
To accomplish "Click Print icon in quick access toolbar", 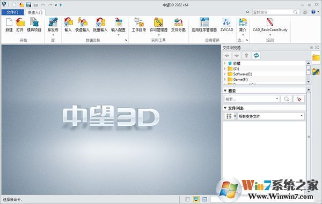I will click(x=36, y=5).
